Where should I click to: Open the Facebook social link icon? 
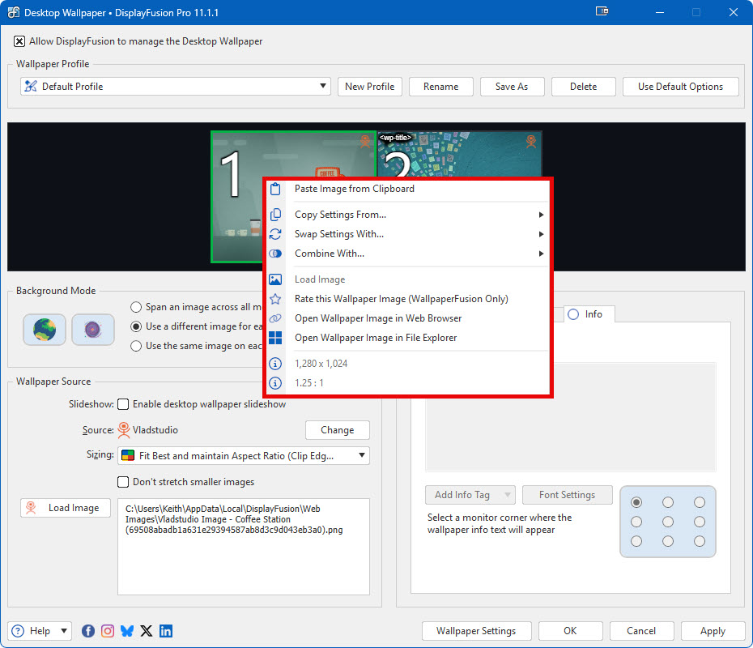click(88, 631)
